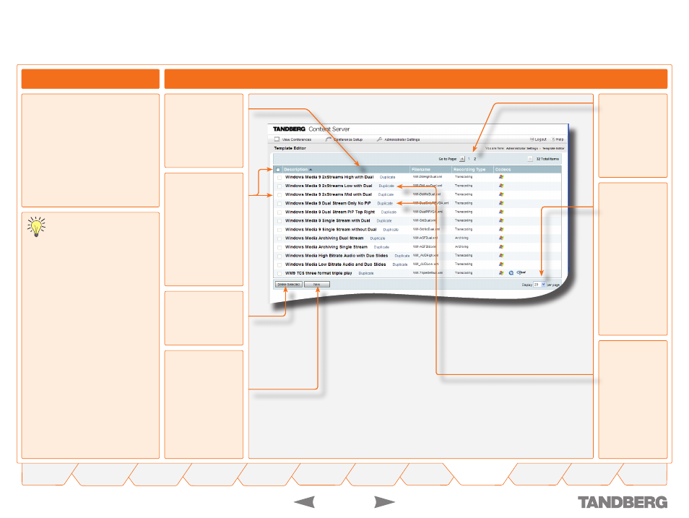Duplicate the Dual Stream Only No PiP template
This screenshot has height=518, width=689.
385,203
